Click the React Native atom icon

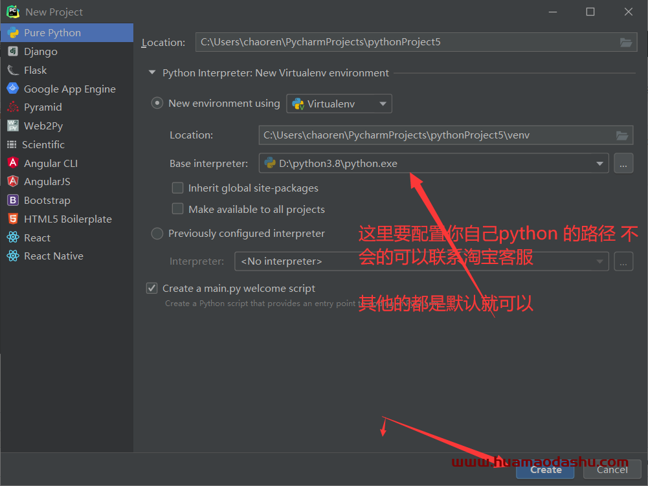click(x=13, y=256)
